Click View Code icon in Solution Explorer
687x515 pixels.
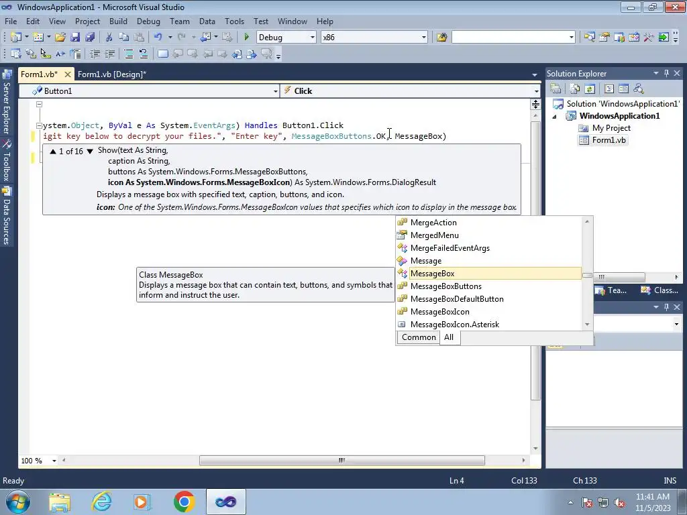click(x=609, y=89)
